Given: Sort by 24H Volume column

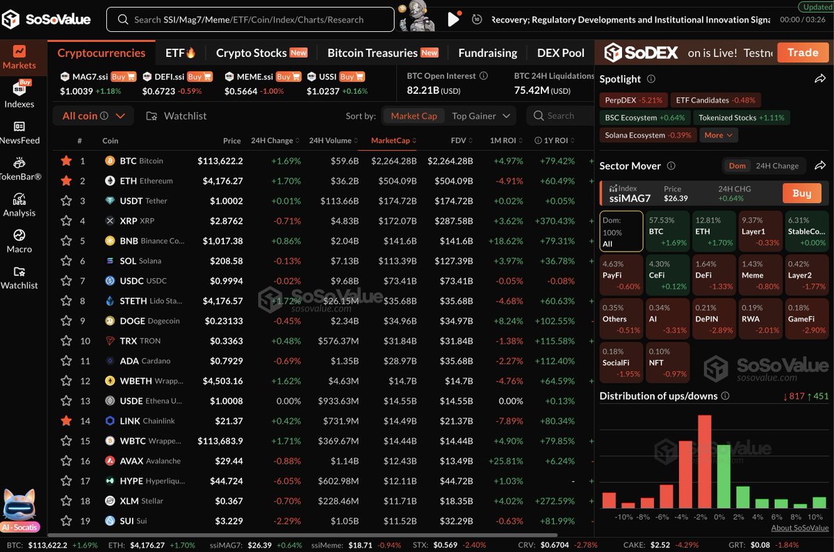Looking at the screenshot, I should click(x=333, y=140).
